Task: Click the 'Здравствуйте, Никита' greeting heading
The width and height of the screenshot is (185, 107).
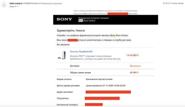Action: pyautogui.click(x=71, y=31)
